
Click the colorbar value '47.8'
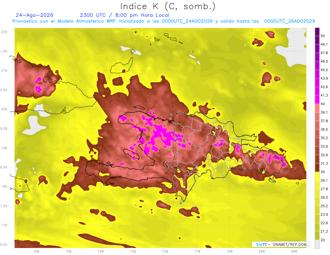pyautogui.click(x=324, y=53)
